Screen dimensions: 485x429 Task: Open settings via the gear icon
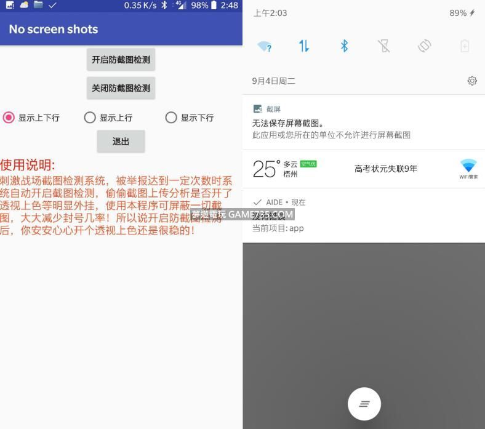coord(472,81)
